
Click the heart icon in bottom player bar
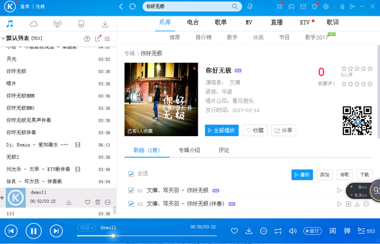[234, 231]
